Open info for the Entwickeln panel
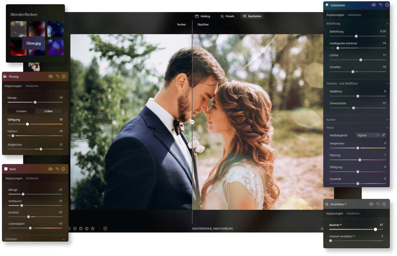Screen dimensions: 397x256 click(x=387, y=5)
